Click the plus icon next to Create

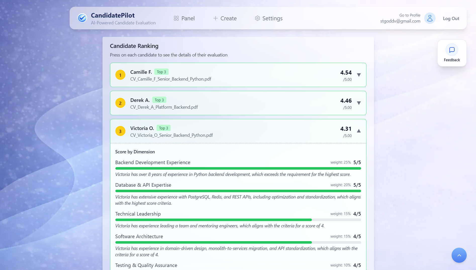point(215,18)
